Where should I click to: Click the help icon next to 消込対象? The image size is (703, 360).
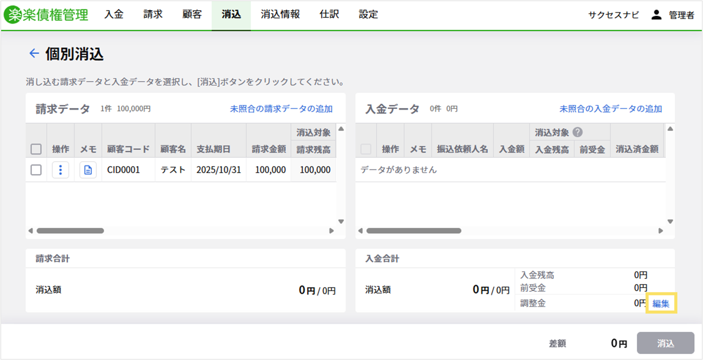click(577, 133)
